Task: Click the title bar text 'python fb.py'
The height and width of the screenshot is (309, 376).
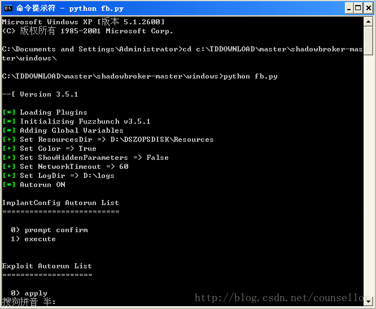Action: [96, 8]
